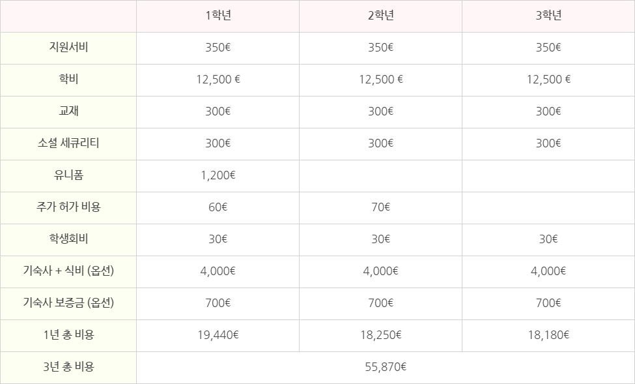The height and width of the screenshot is (384, 635).
Task: Click the 3년 총 비용 row label
Action: [x=68, y=366]
